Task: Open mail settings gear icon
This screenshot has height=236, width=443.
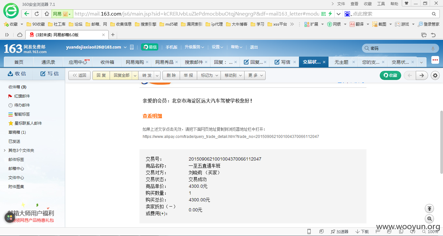Action: pyautogui.click(x=435, y=75)
